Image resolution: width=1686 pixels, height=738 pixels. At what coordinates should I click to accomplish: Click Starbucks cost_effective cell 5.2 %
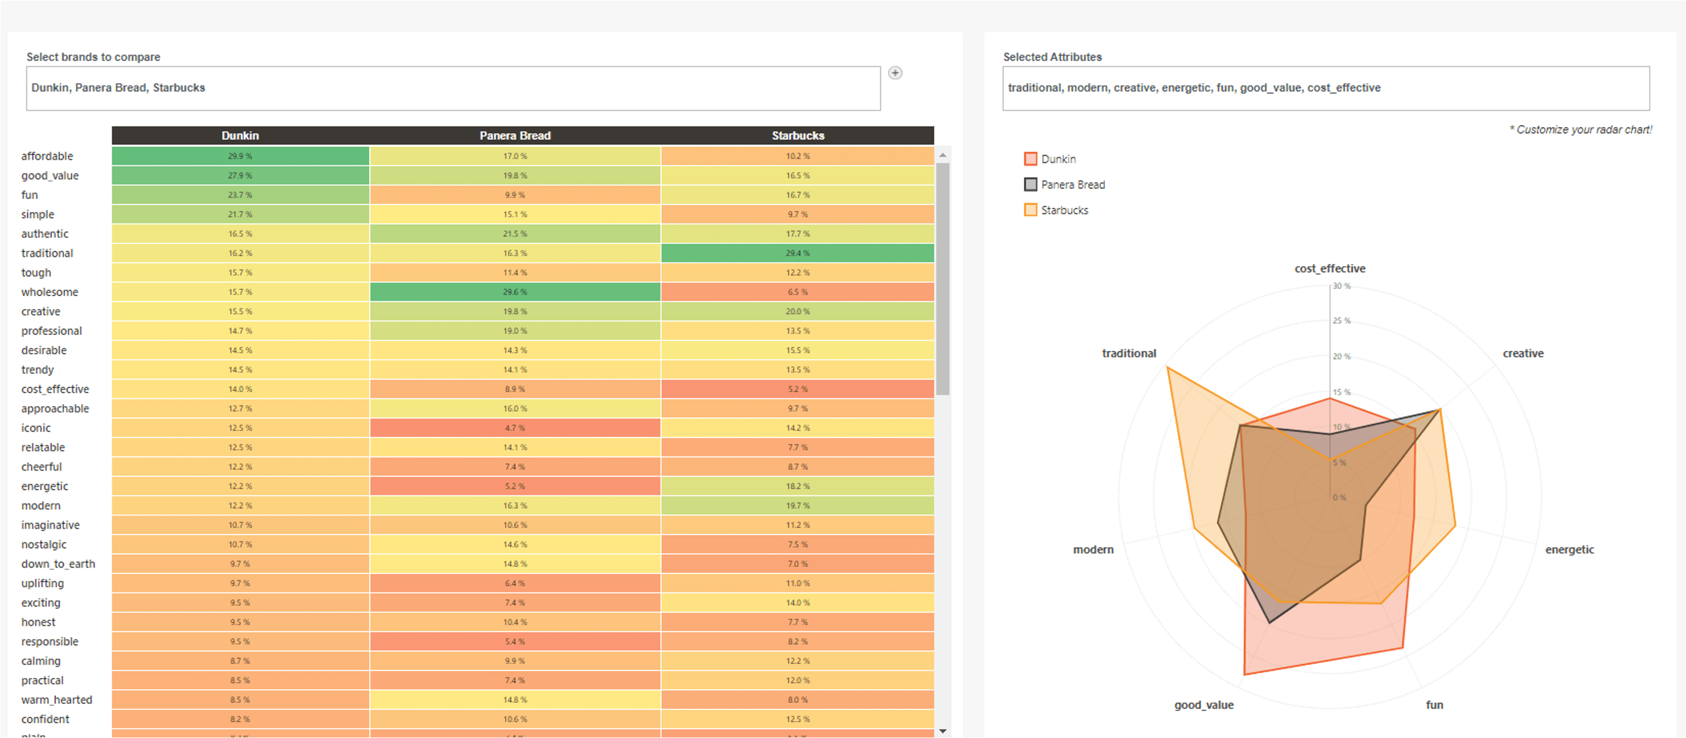pyautogui.click(x=797, y=389)
